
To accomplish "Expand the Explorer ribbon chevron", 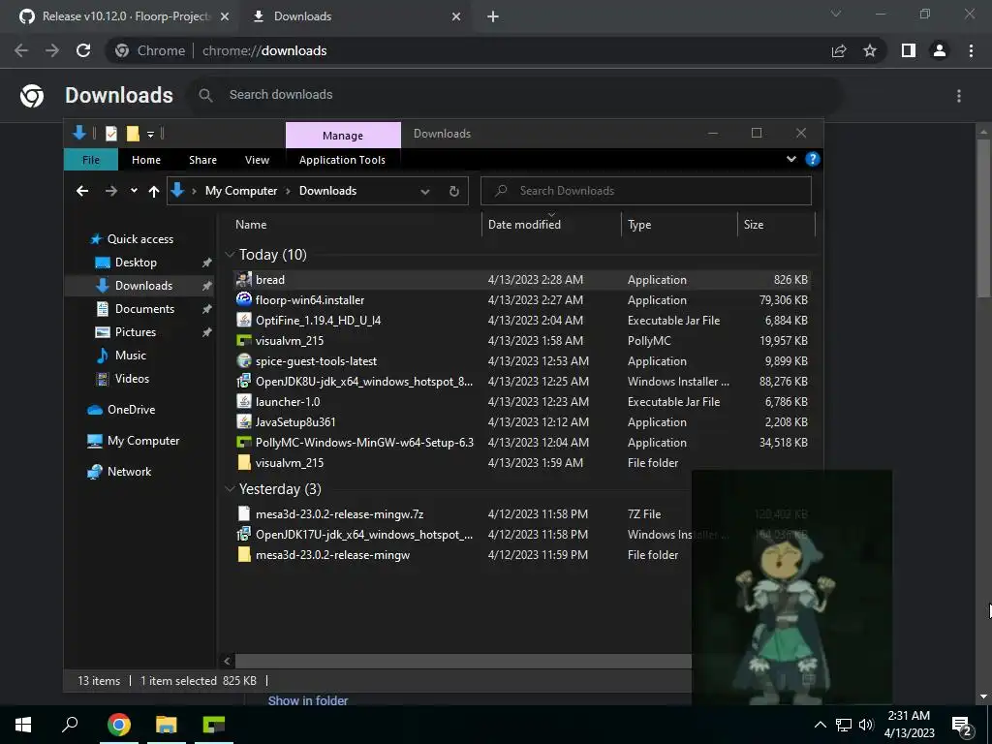I will click(x=790, y=160).
